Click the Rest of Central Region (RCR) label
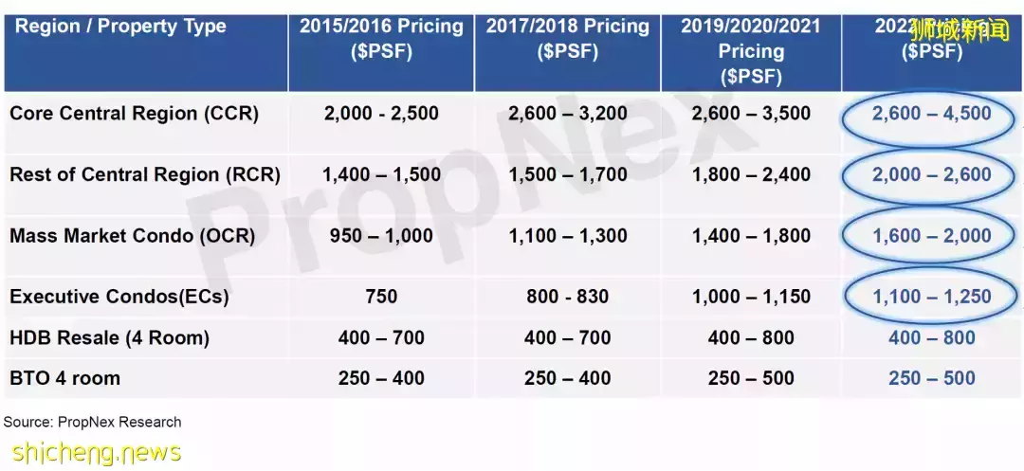This screenshot has height=471, width=1024. pos(145,174)
